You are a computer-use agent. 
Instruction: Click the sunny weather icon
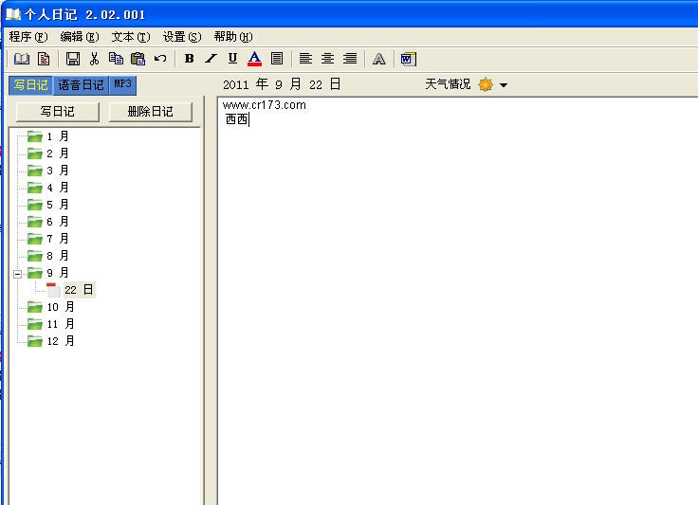pyautogui.click(x=486, y=84)
